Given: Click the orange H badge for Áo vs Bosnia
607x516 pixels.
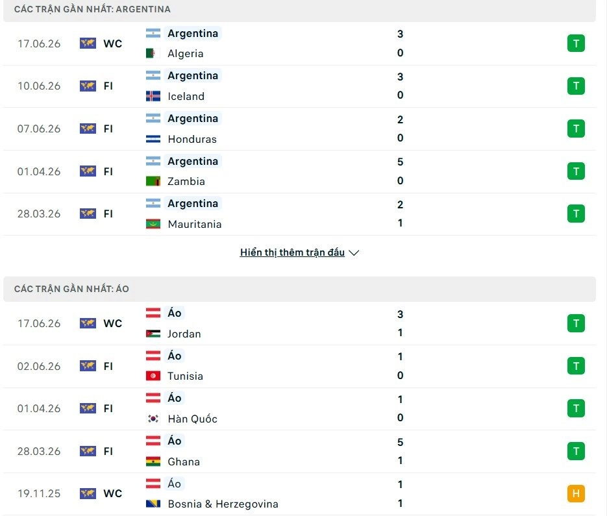Looking at the screenshot, I should click(x=576, y=493).
